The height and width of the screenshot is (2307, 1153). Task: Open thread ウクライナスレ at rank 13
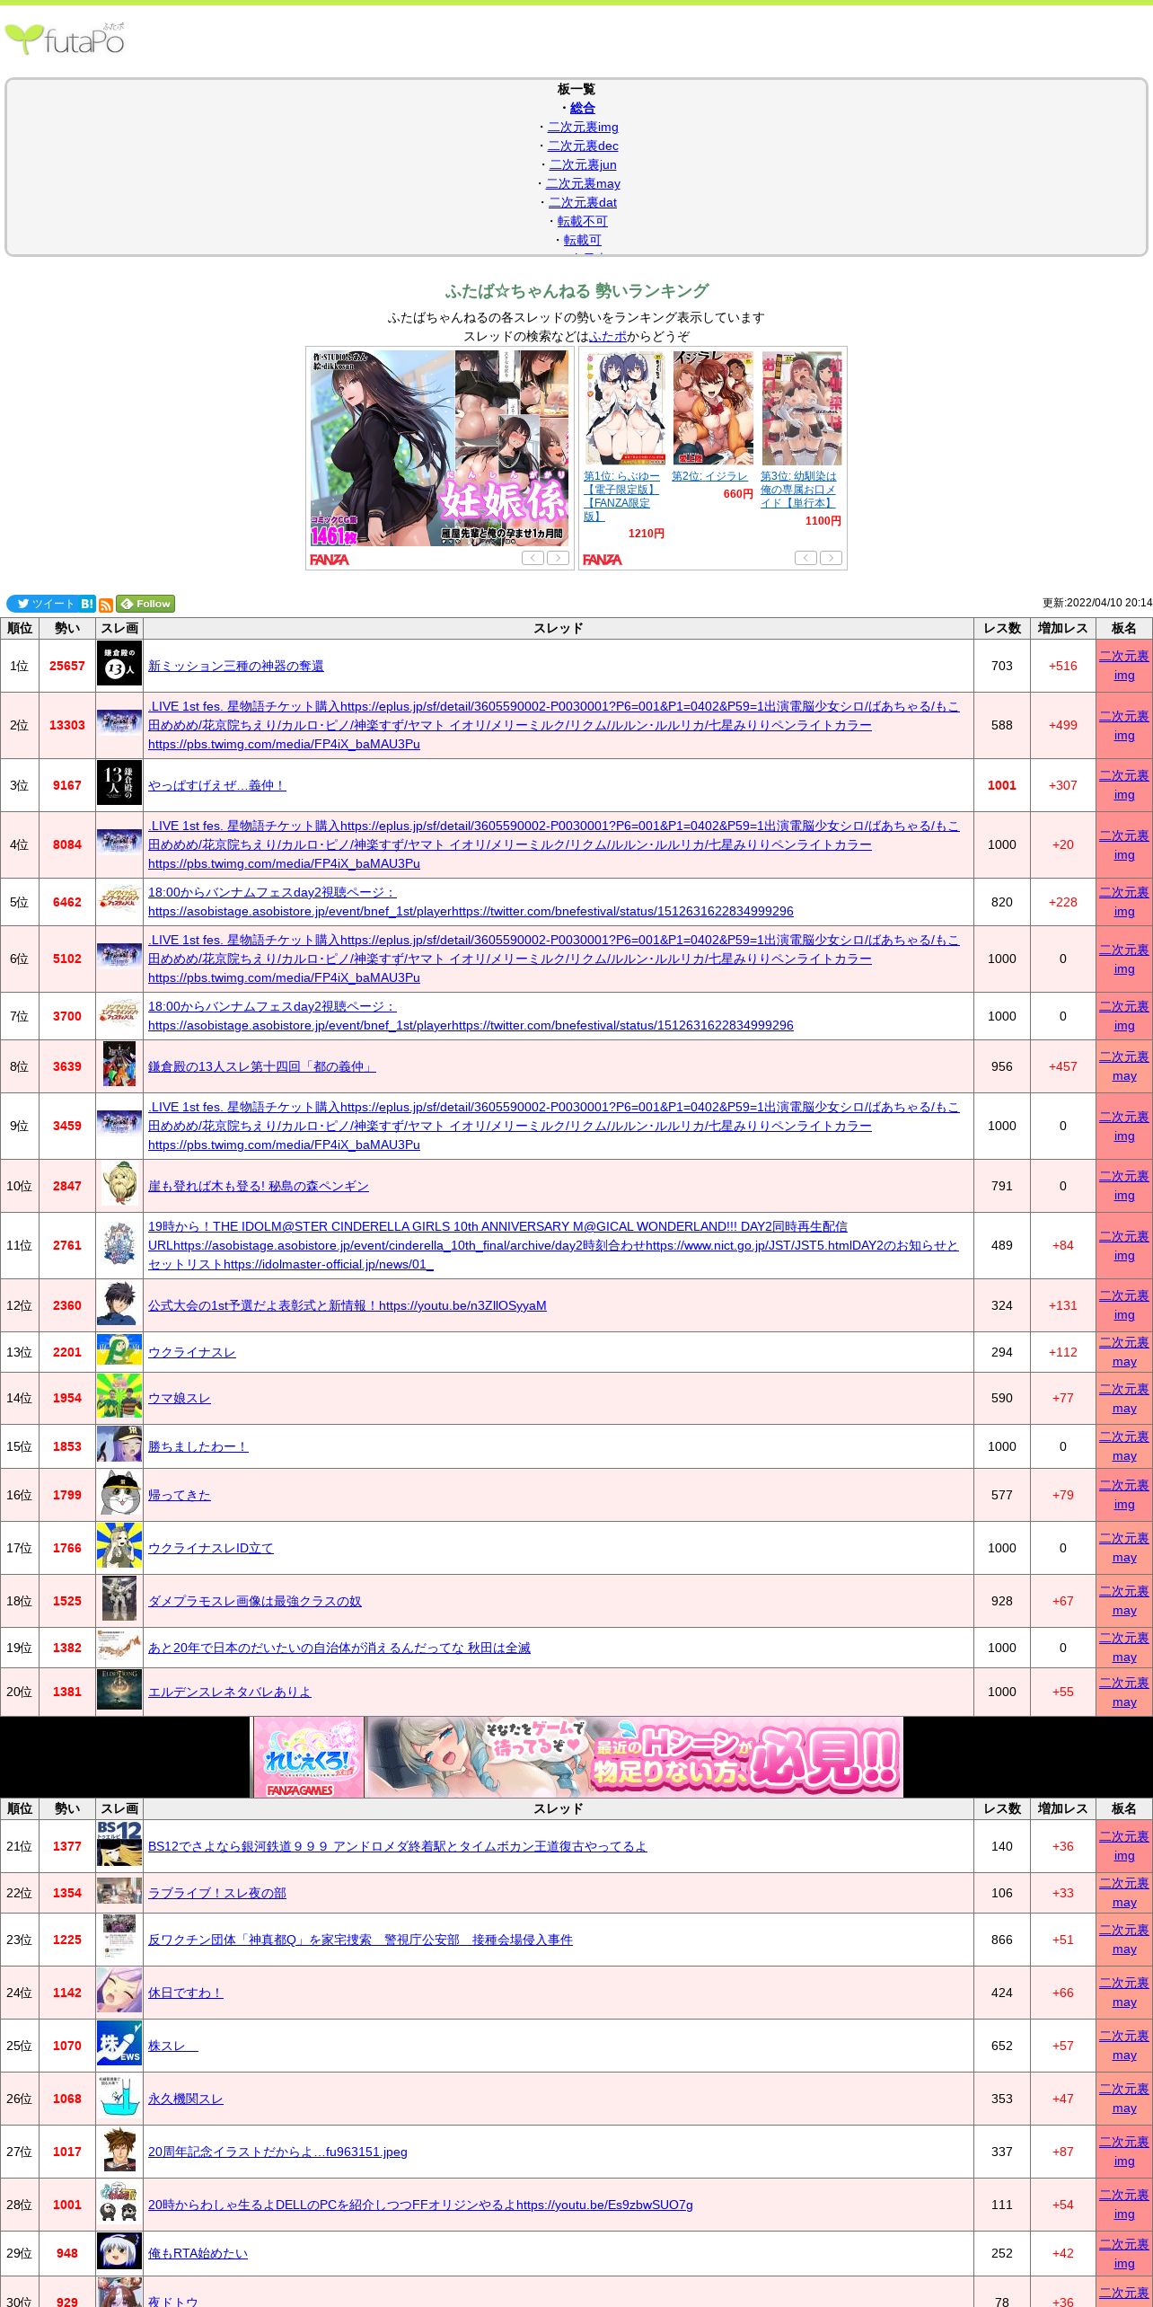pos(192,1352)
